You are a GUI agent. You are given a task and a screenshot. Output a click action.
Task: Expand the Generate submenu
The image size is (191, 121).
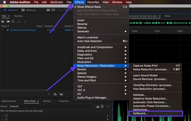pyautogui.click(x=101, y=31)
